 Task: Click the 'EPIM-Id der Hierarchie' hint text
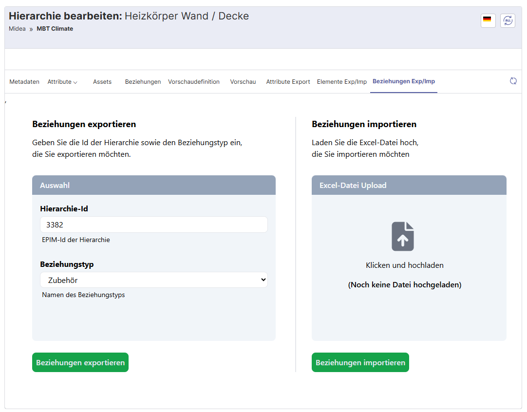[x=76, y=240]
